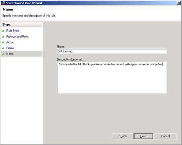182x145 pixels.
Task: Select the Profile step
Action: tap(10, 48)
